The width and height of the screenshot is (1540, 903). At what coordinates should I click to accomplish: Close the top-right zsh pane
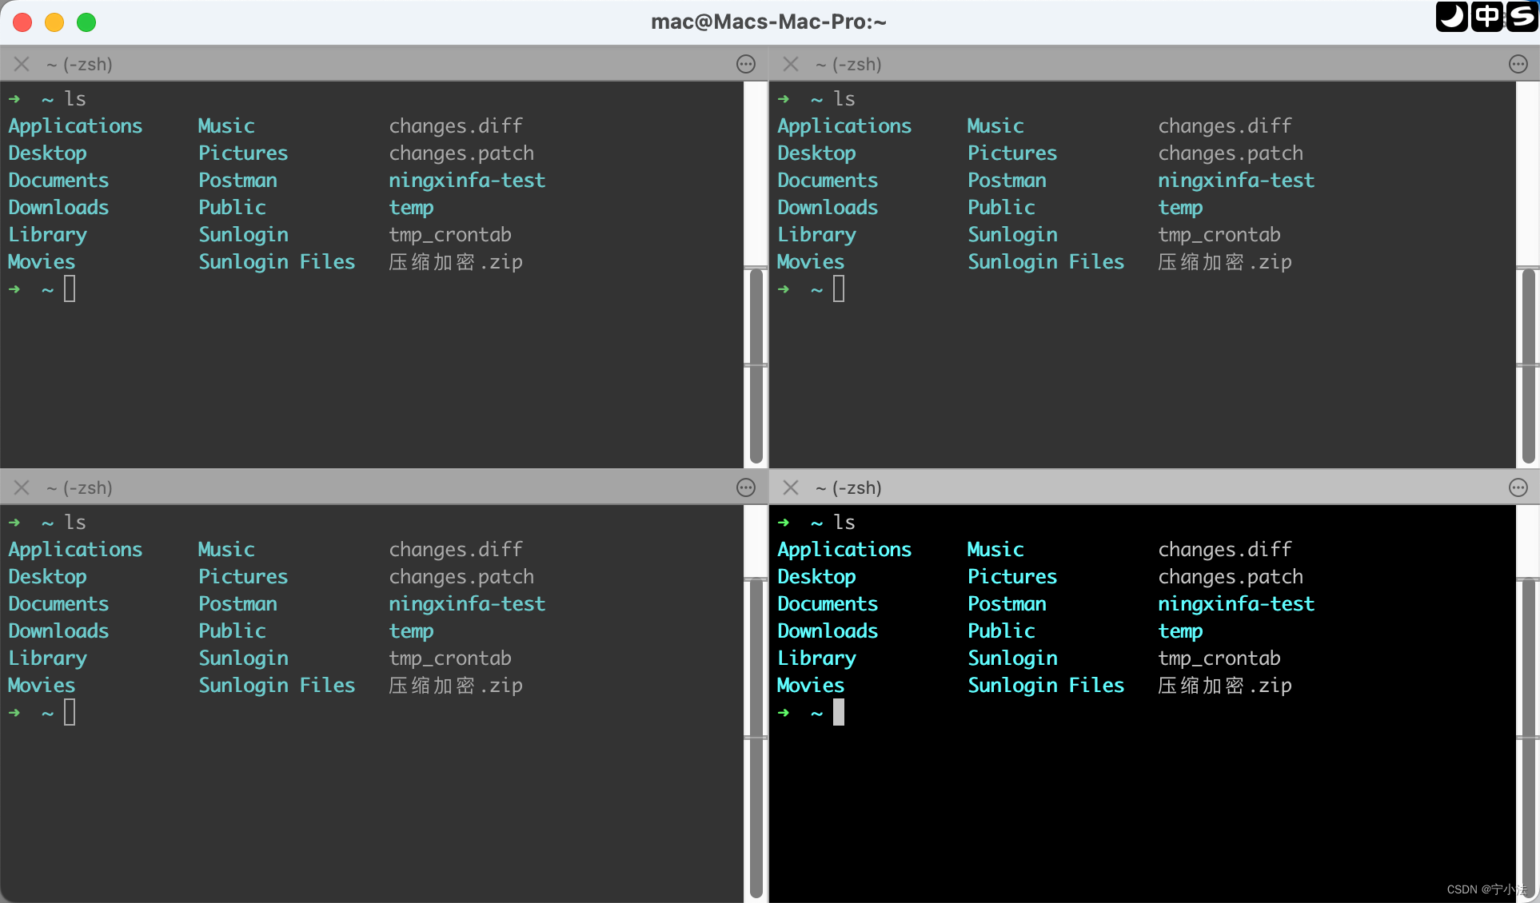791,64
